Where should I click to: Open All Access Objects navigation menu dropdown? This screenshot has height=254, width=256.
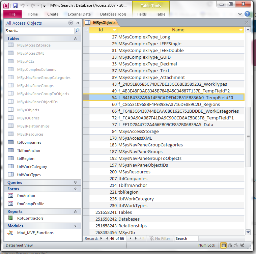(70, 23)
